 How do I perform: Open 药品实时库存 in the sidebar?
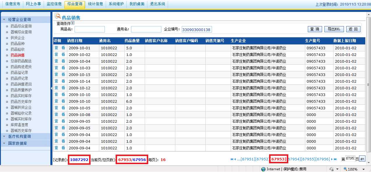(x=21, y=96)
